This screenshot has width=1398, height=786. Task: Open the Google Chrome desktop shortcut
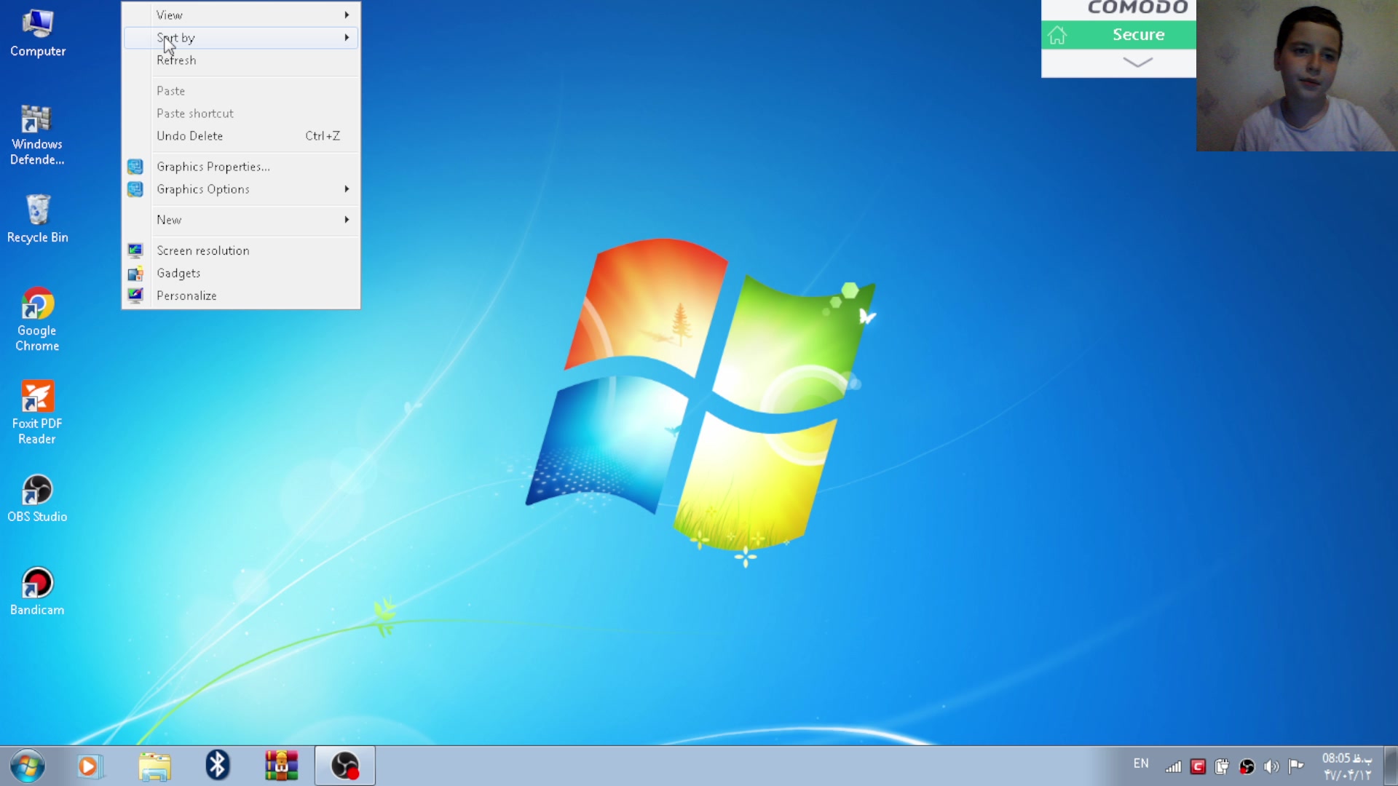pos(37,304)
